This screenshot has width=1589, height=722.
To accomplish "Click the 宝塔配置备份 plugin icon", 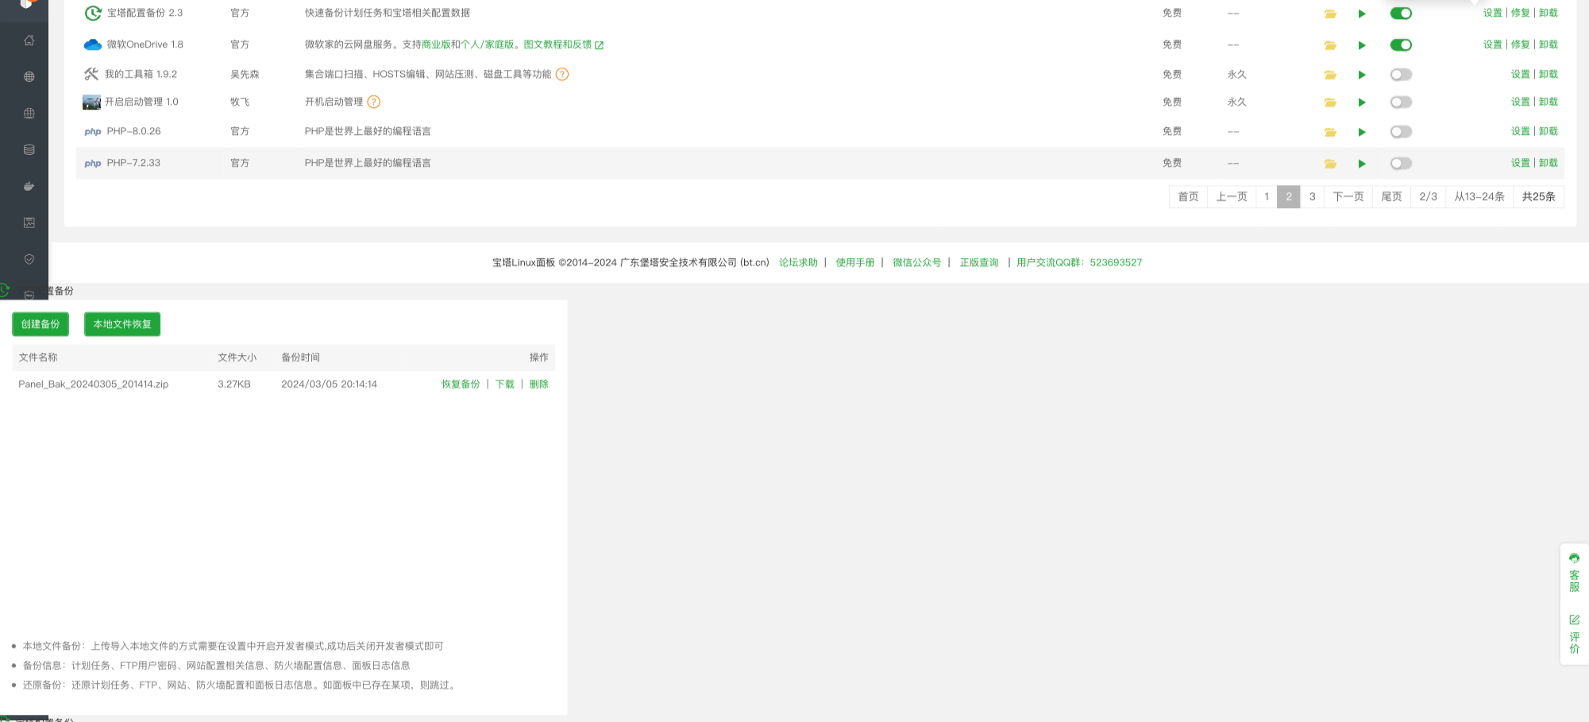I will [93, 13].
